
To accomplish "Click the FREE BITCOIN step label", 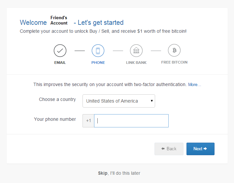I will [174, 62].
